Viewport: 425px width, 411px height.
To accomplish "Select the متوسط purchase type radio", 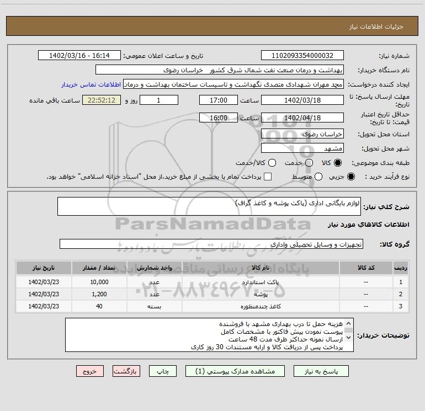I will coord(318,177).
